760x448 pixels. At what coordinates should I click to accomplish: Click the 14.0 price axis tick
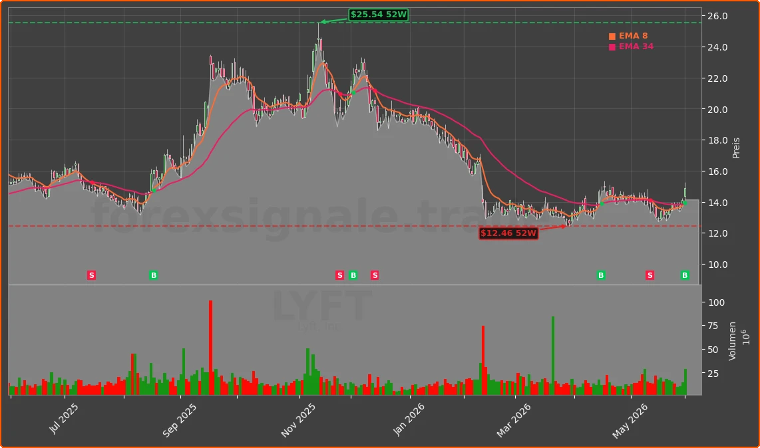[x=718, y=203]
